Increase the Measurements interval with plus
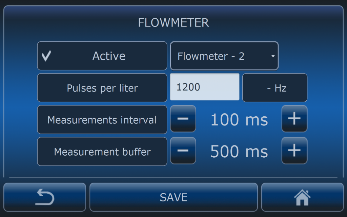This screenshot has height=217, width=347. [x=294, y=119]
